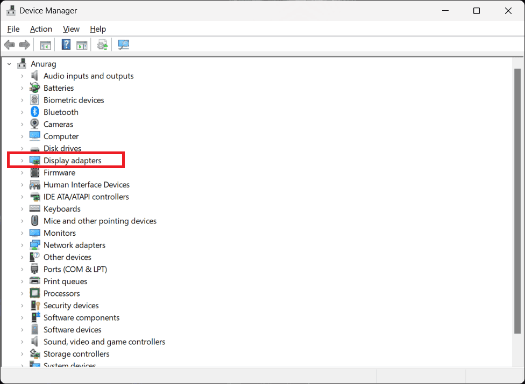525x384 pixels.
Task: Select Human Interface Devices entry
Action: coord(86,185)
